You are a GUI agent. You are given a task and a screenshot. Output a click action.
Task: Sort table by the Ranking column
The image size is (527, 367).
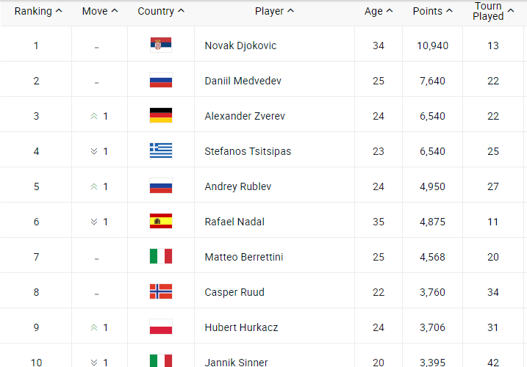coord(38,11)
